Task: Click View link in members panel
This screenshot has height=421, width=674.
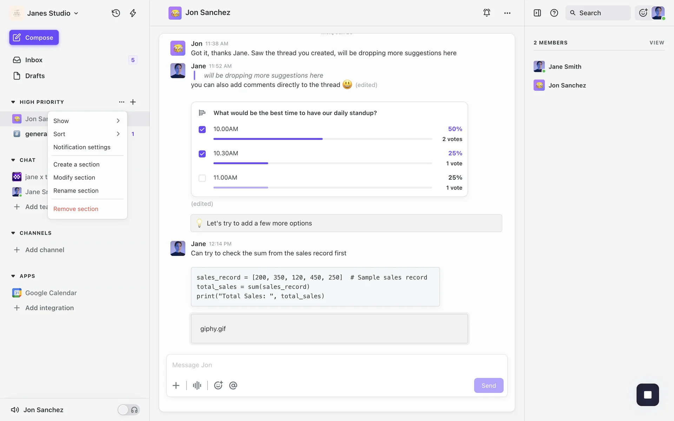Action: point(656,43)
